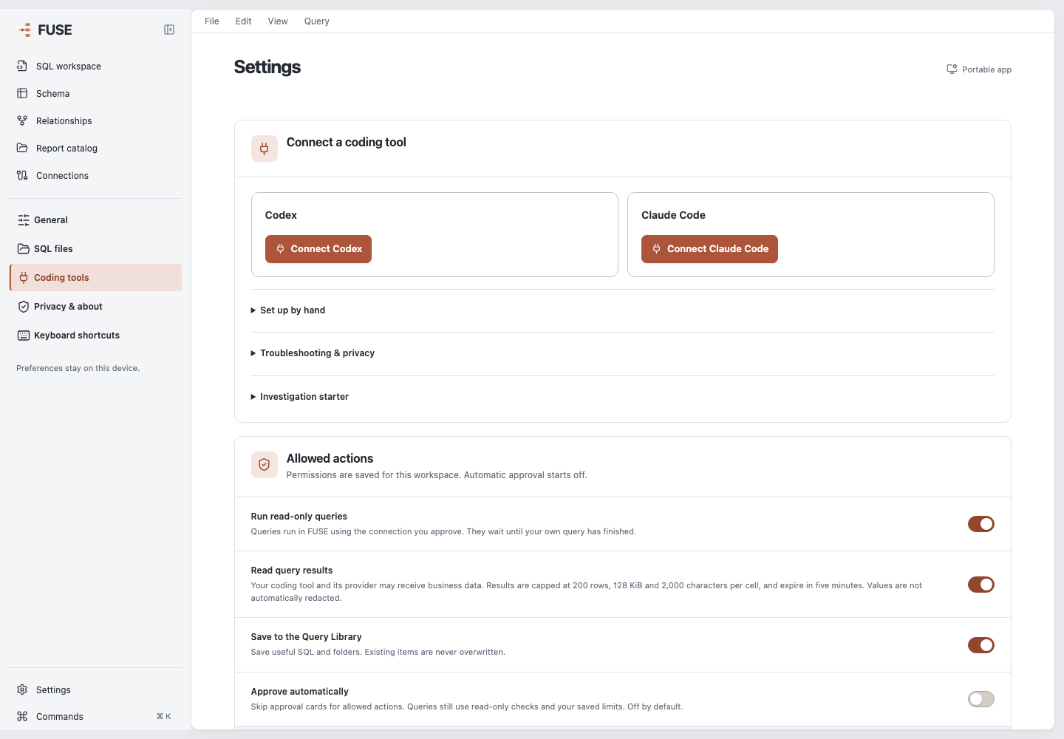Expand Troubleshooting & privacy section

coord(313,353)
